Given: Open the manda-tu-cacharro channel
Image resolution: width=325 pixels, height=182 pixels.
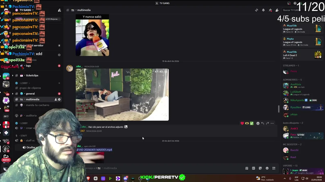Looking at the screenshot, I should click(x=37, y=105).
